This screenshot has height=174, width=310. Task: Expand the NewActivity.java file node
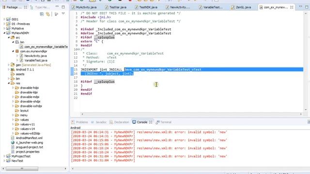click(x=17, y=56)
